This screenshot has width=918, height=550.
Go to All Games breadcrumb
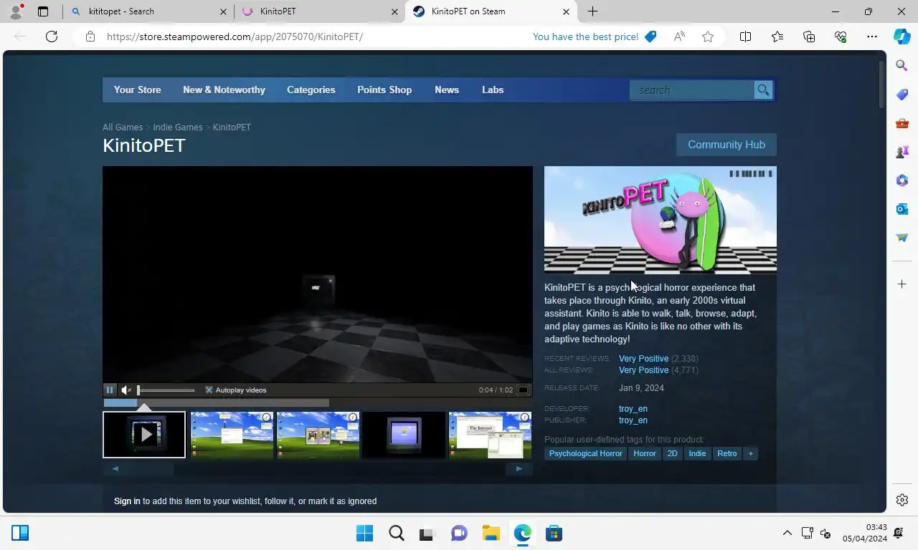tap(123, 127)
